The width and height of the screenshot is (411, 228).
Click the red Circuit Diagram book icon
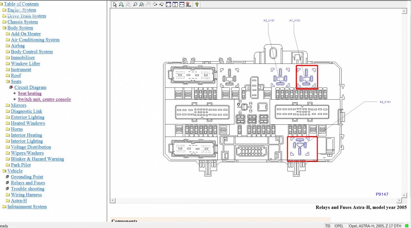[x=11, y=87]
